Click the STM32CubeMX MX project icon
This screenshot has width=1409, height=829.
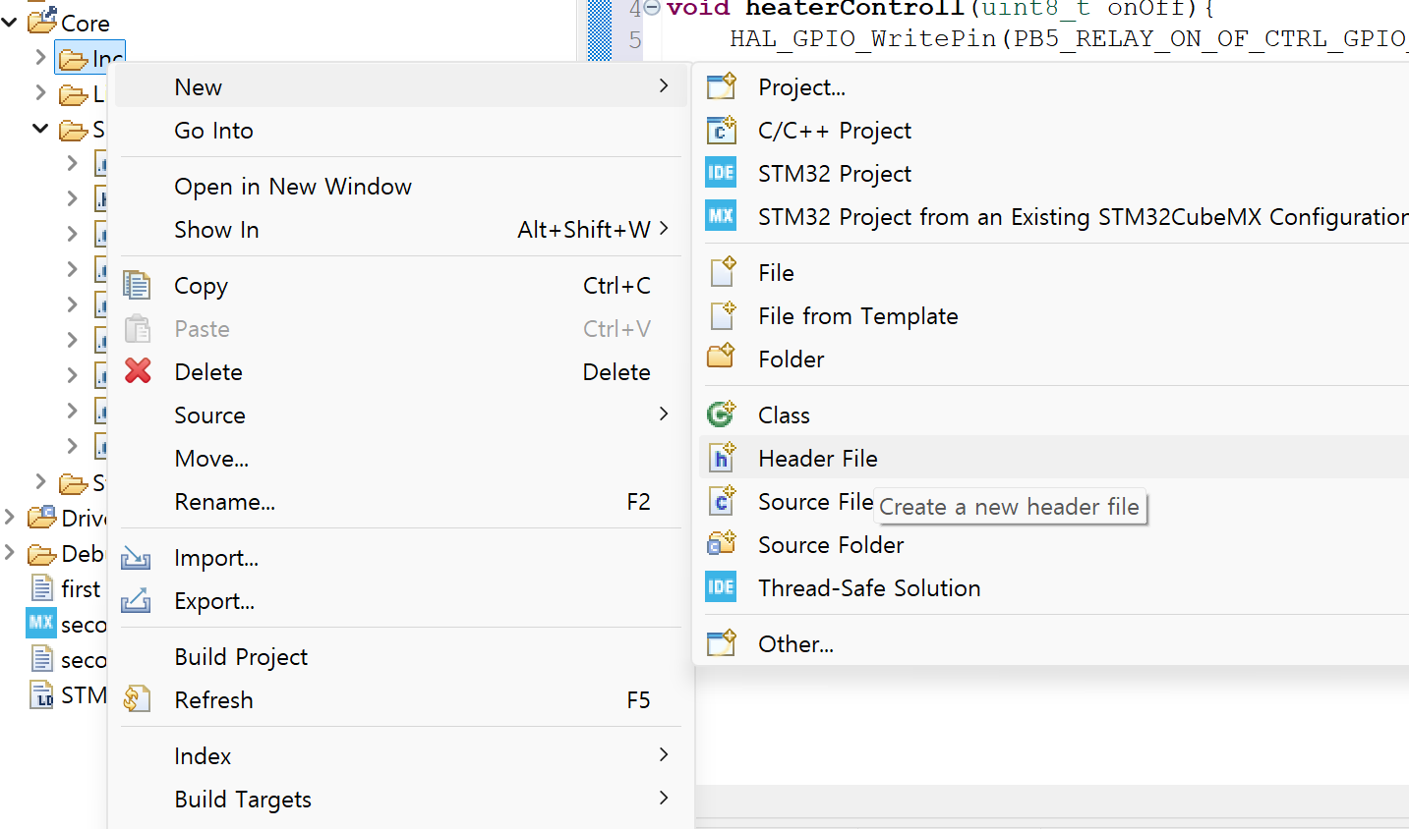(x=721, y=216)
